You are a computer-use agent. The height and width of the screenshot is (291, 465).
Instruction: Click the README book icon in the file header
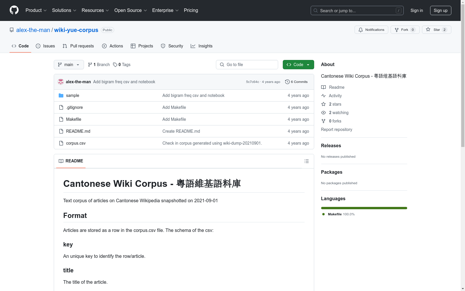coord(61,161)
